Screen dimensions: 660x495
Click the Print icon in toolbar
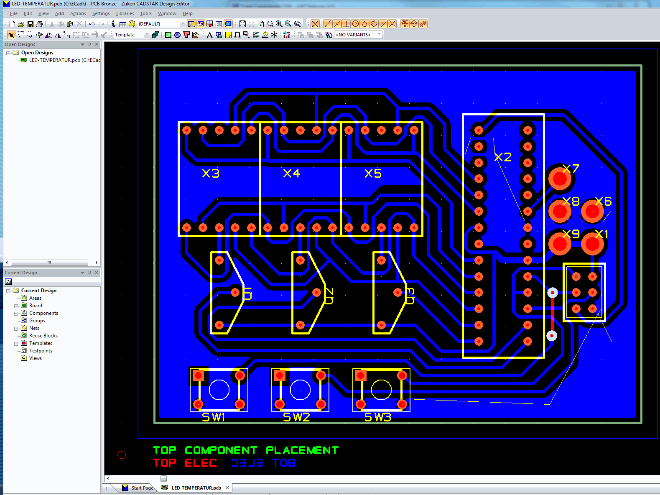(39, 24)
